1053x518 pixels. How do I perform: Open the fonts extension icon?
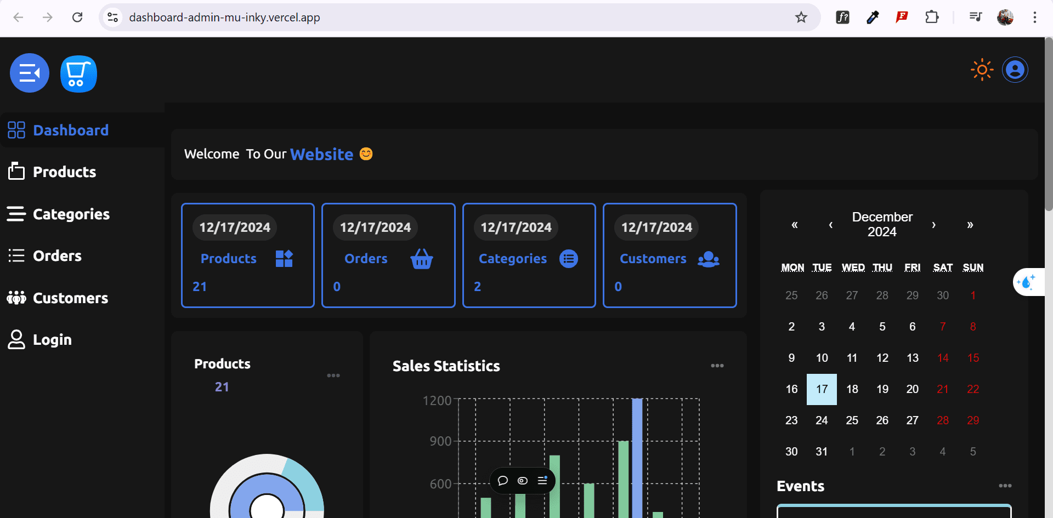pos(842,18)
